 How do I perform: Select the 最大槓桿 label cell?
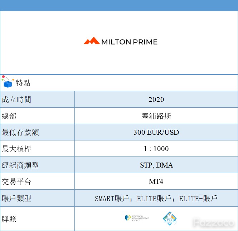[x=37, y=149]
